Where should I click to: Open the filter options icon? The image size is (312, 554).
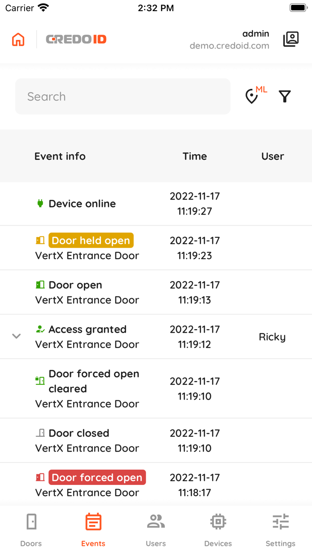[x=284, y=96]
